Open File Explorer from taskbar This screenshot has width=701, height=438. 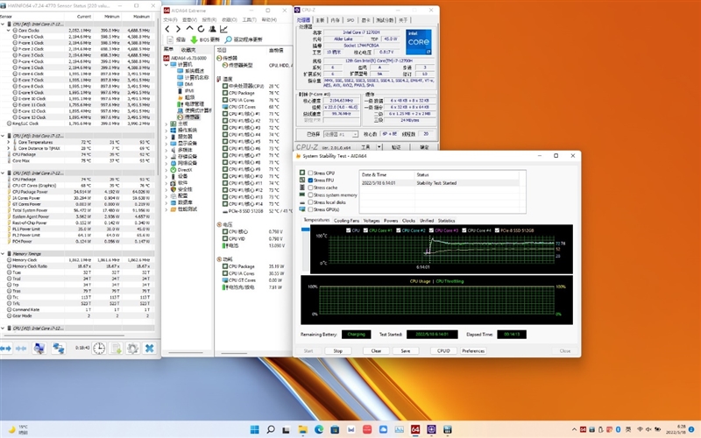302,429
